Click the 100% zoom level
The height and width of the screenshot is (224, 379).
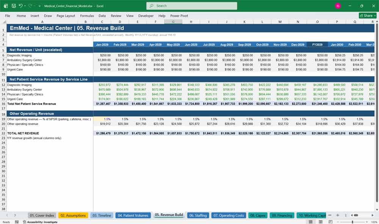374,222
